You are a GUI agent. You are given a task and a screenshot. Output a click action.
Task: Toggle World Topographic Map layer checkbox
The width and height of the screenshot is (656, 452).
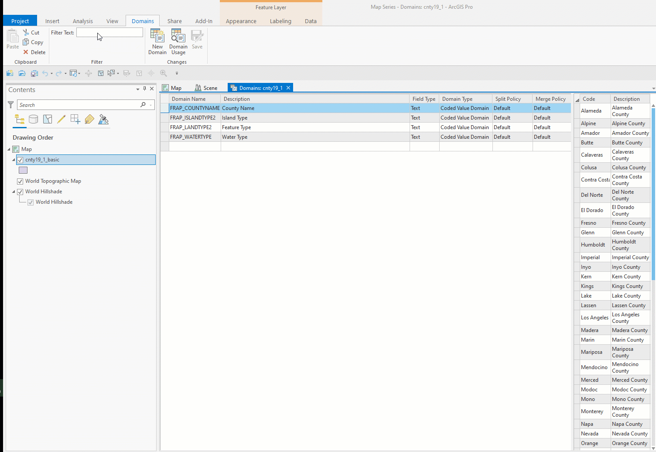(20, 181)
